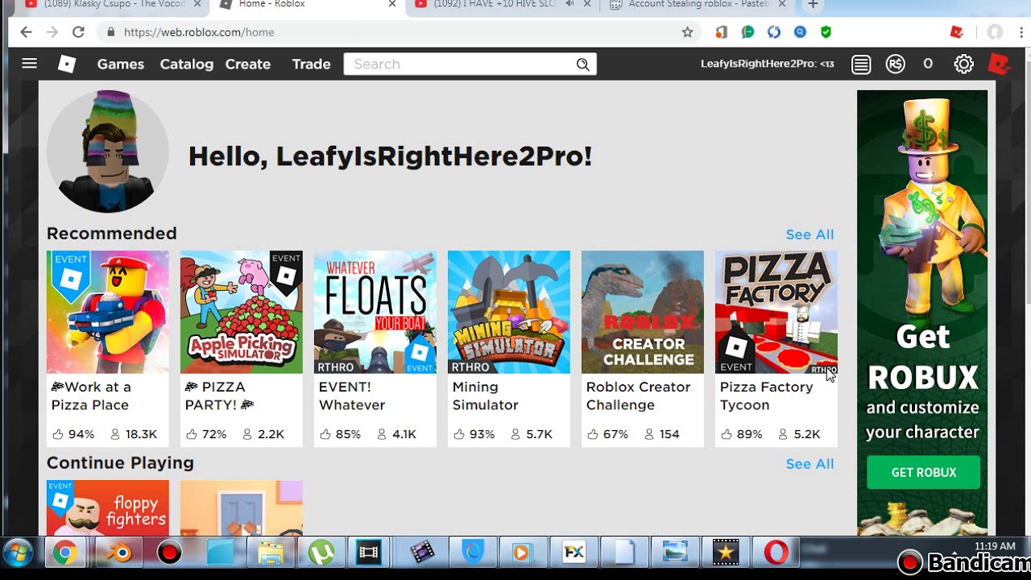
Task: Open the Catalog menu item
Action: (186, 64)
